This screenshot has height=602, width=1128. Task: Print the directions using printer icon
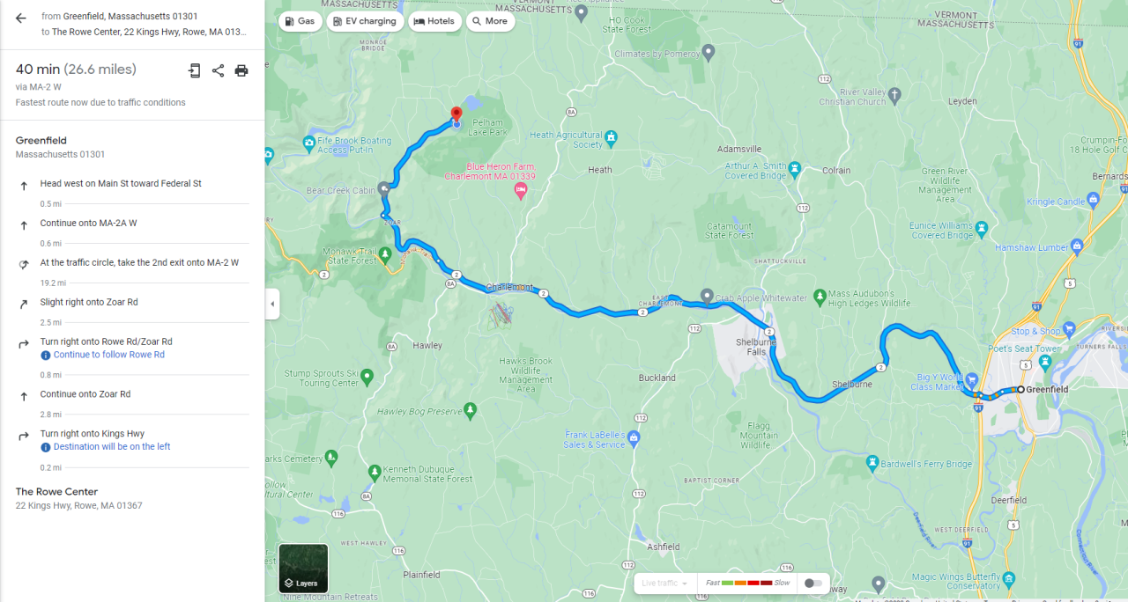[241, 70]
